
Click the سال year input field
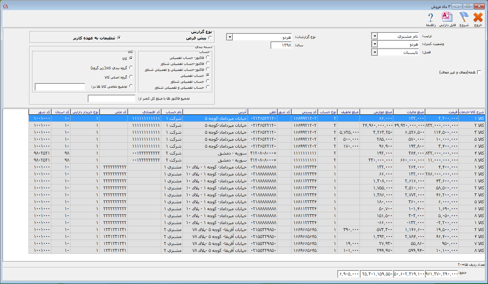click(x=281, y=45)
